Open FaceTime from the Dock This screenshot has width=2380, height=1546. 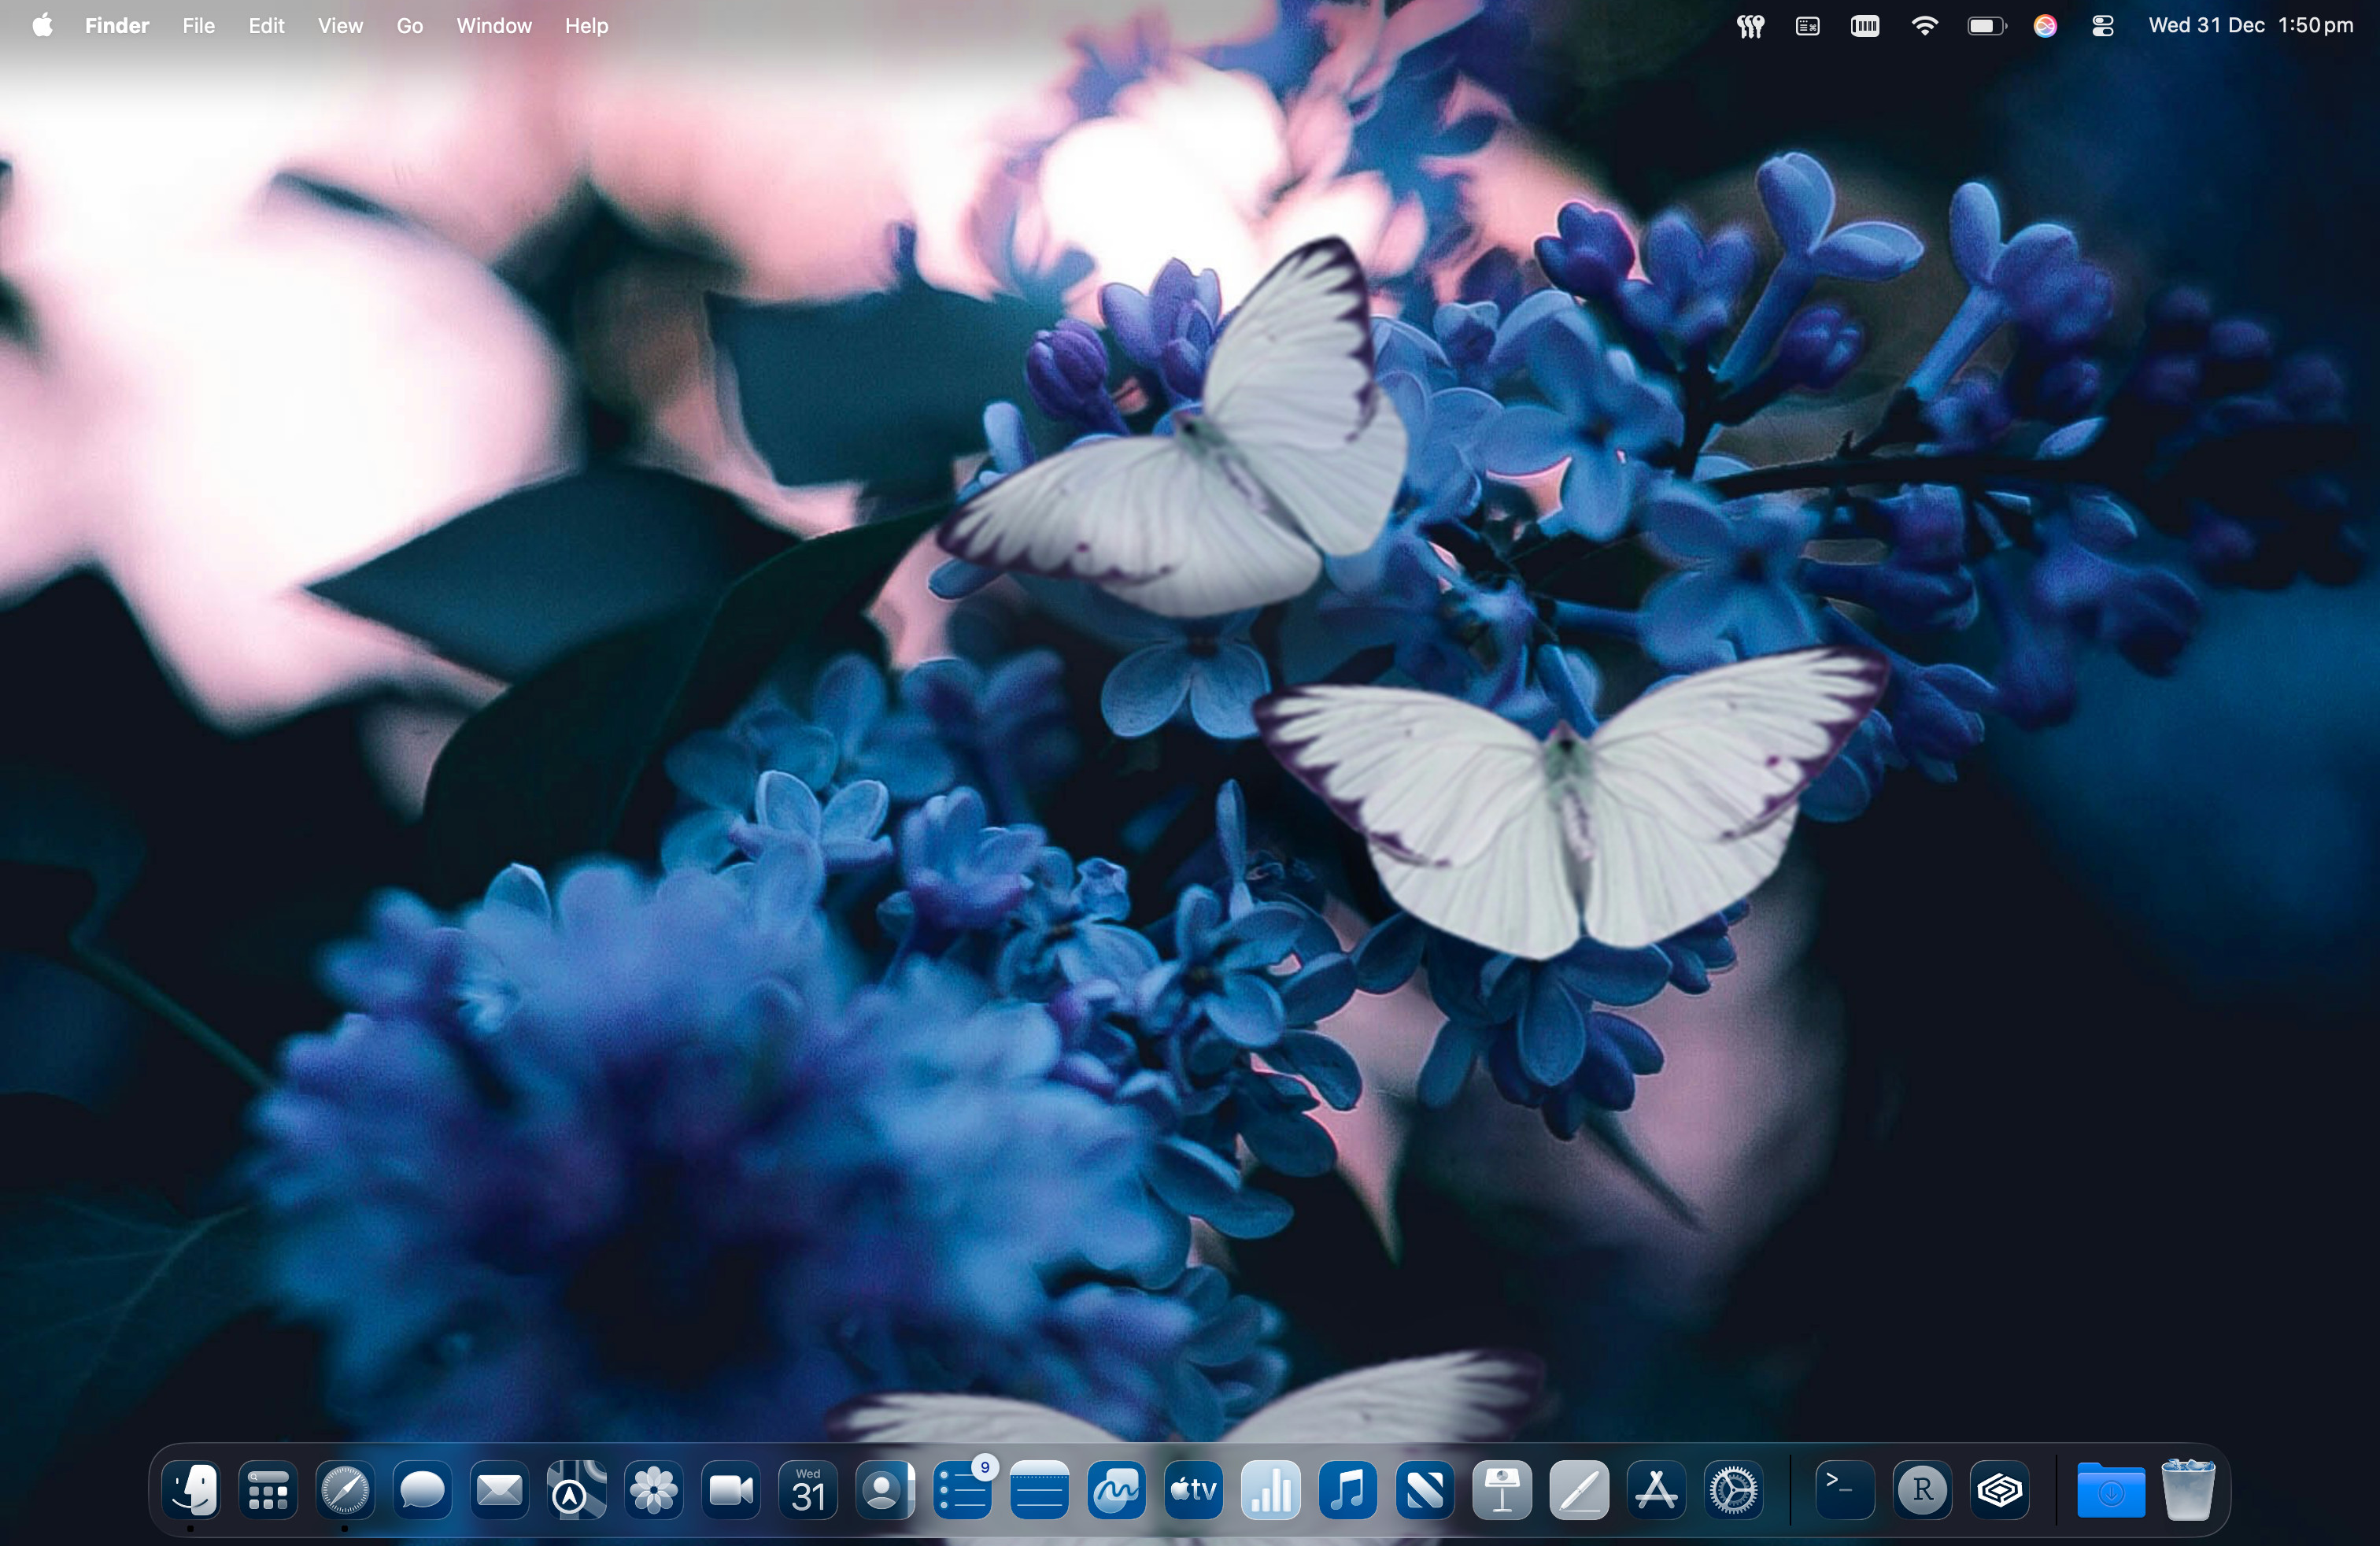(731, 1490)
